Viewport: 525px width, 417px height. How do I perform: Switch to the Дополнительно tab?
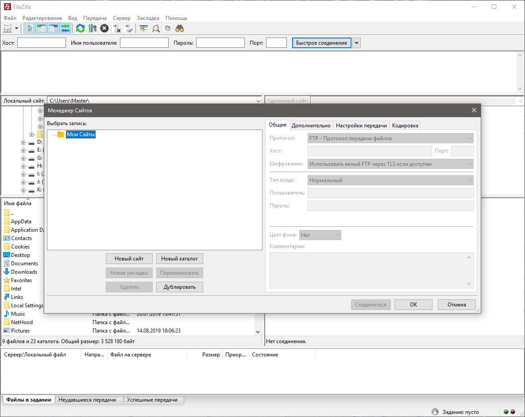(x=311, y=126)
